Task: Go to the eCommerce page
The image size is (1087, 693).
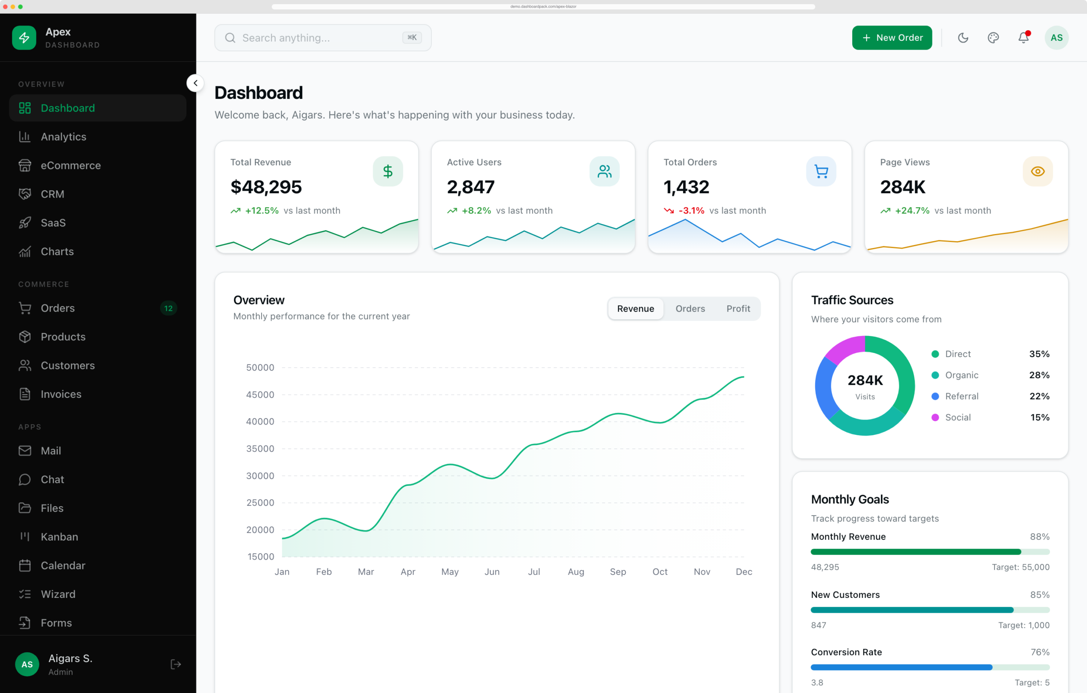Action: click(98, 165)
